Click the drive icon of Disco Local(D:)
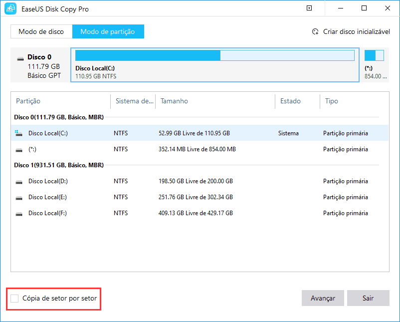Image resolution: width=400 pixels, height=322 pixels. 19,182
